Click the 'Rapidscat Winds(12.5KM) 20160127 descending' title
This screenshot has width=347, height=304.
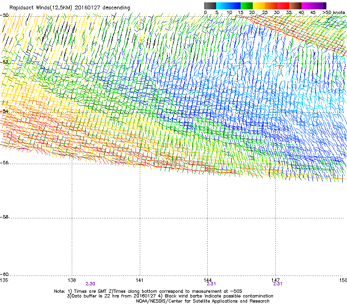coord(70,8)
